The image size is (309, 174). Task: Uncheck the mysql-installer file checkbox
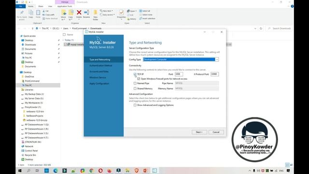click(x=66, y=44)
